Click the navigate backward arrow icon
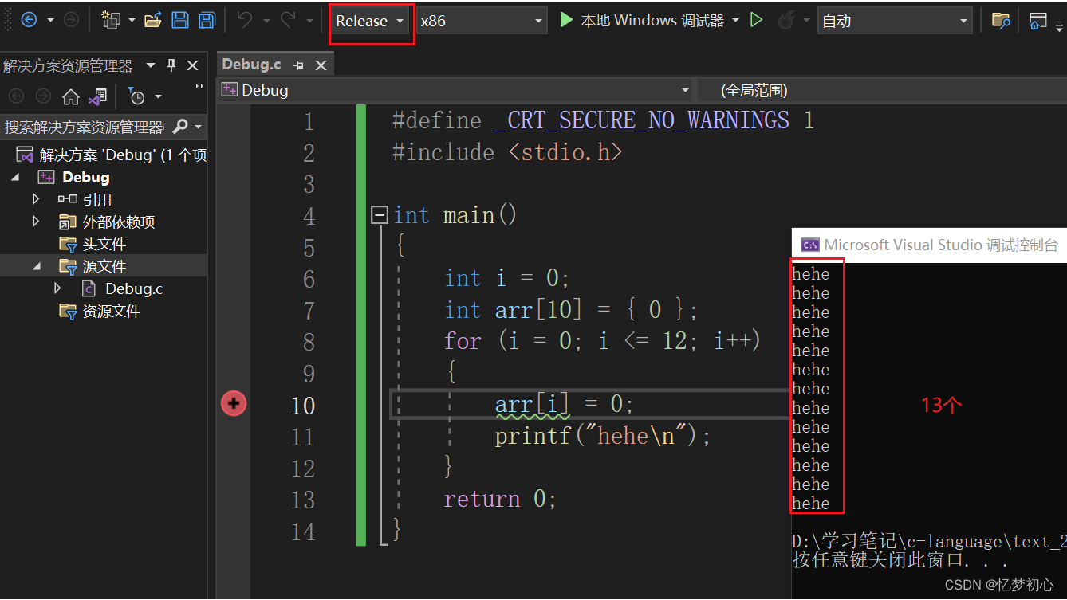 click(29, 20)
